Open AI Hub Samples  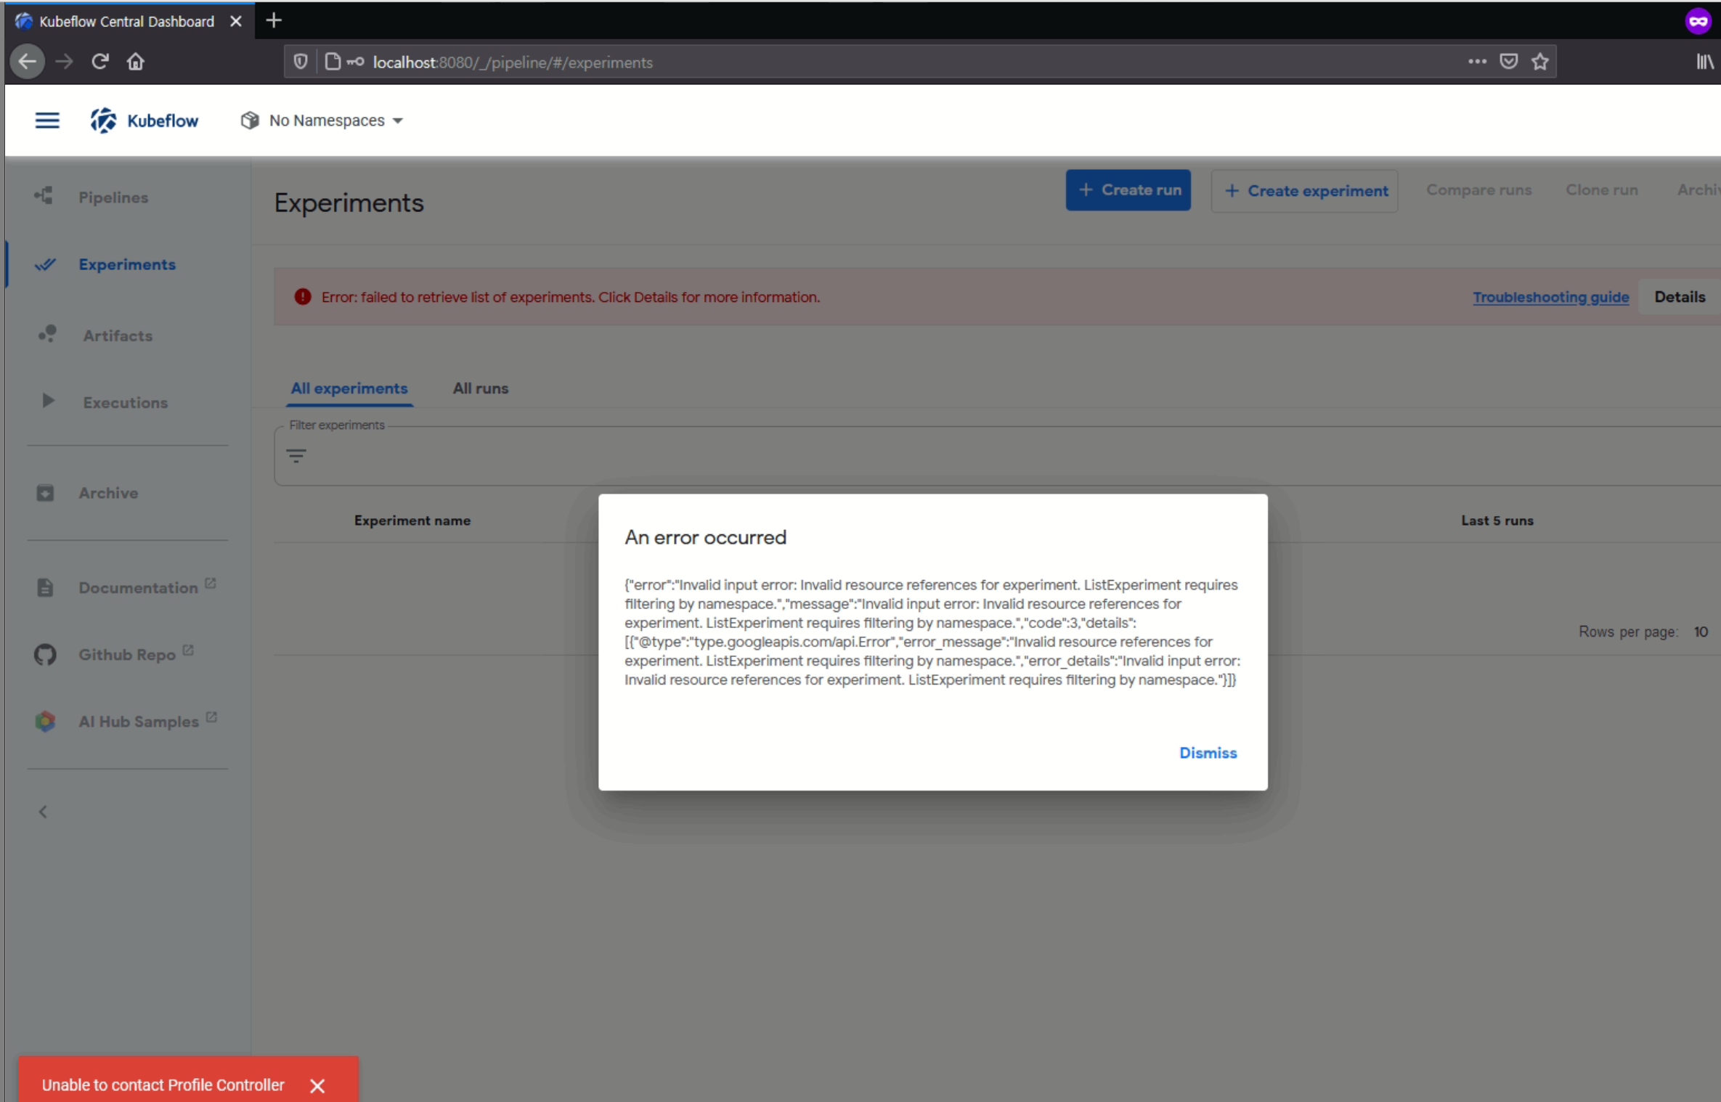pyautogui.click(x=138, y=721)
